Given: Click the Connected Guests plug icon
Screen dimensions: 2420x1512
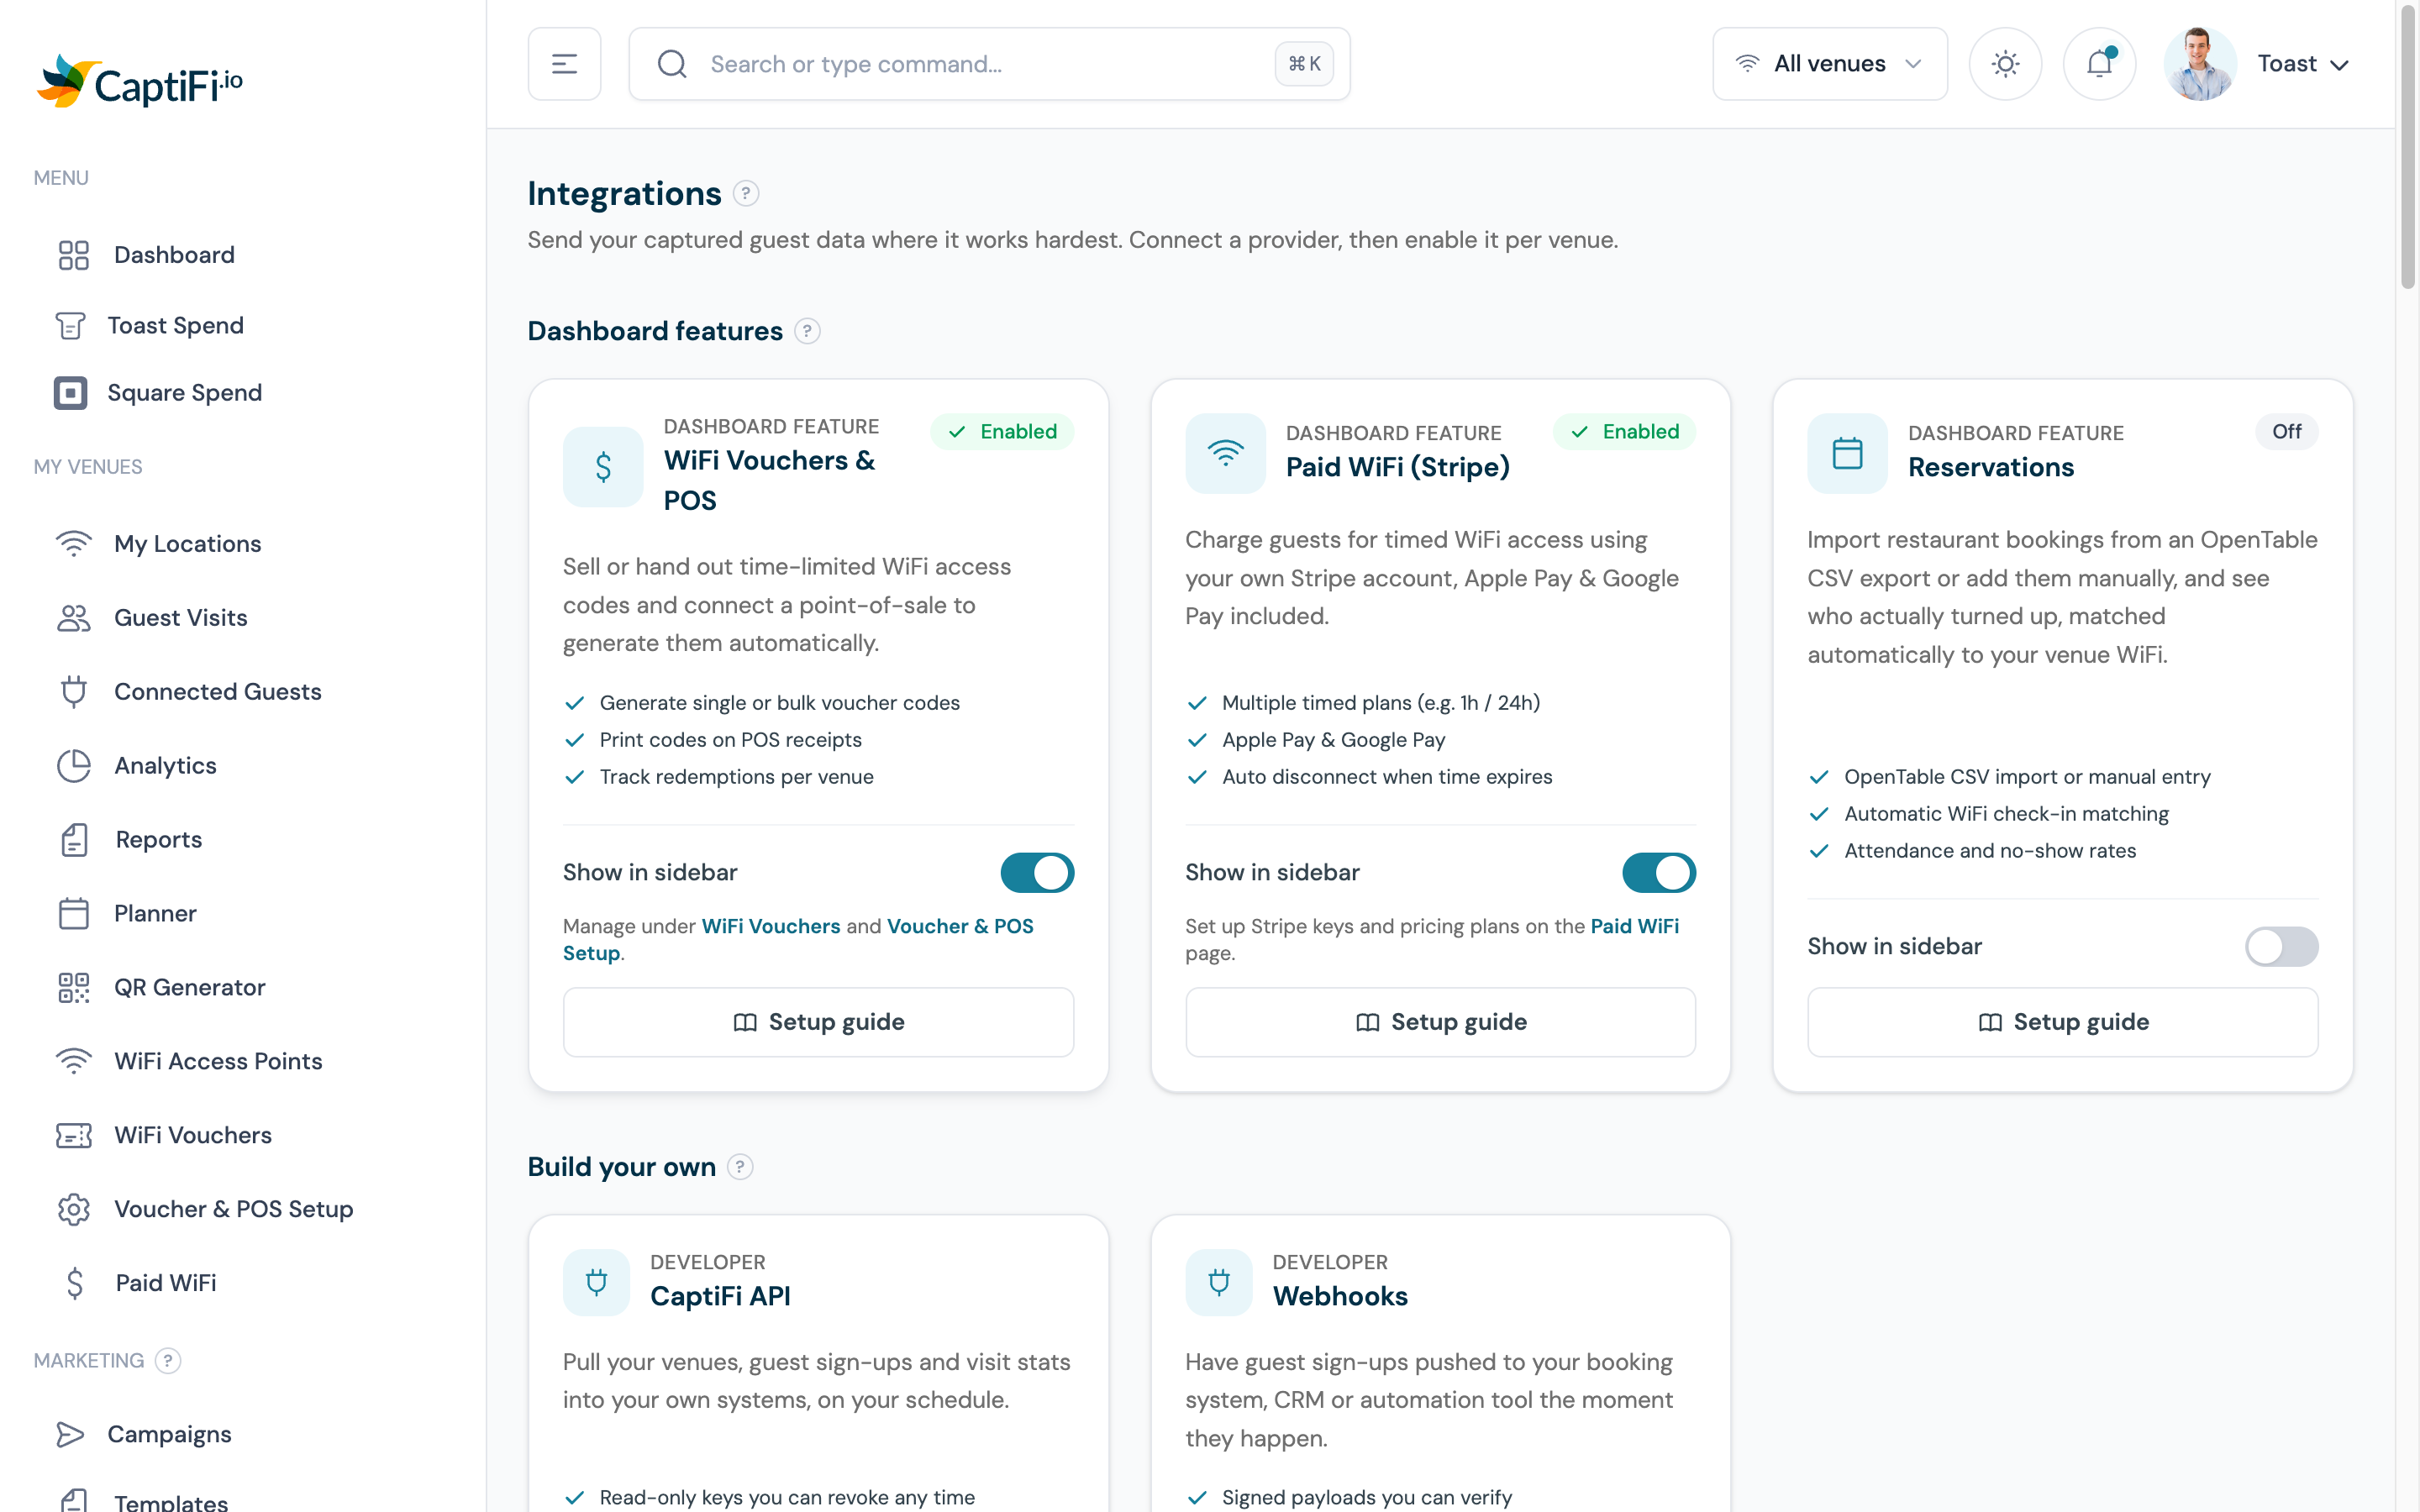Looking at the screenshot, I should (73, 692).
